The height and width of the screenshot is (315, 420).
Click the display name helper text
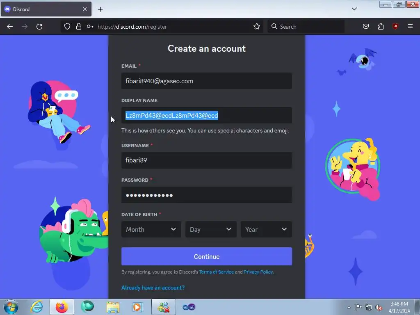pyautogui.click(x=205, y=131)
